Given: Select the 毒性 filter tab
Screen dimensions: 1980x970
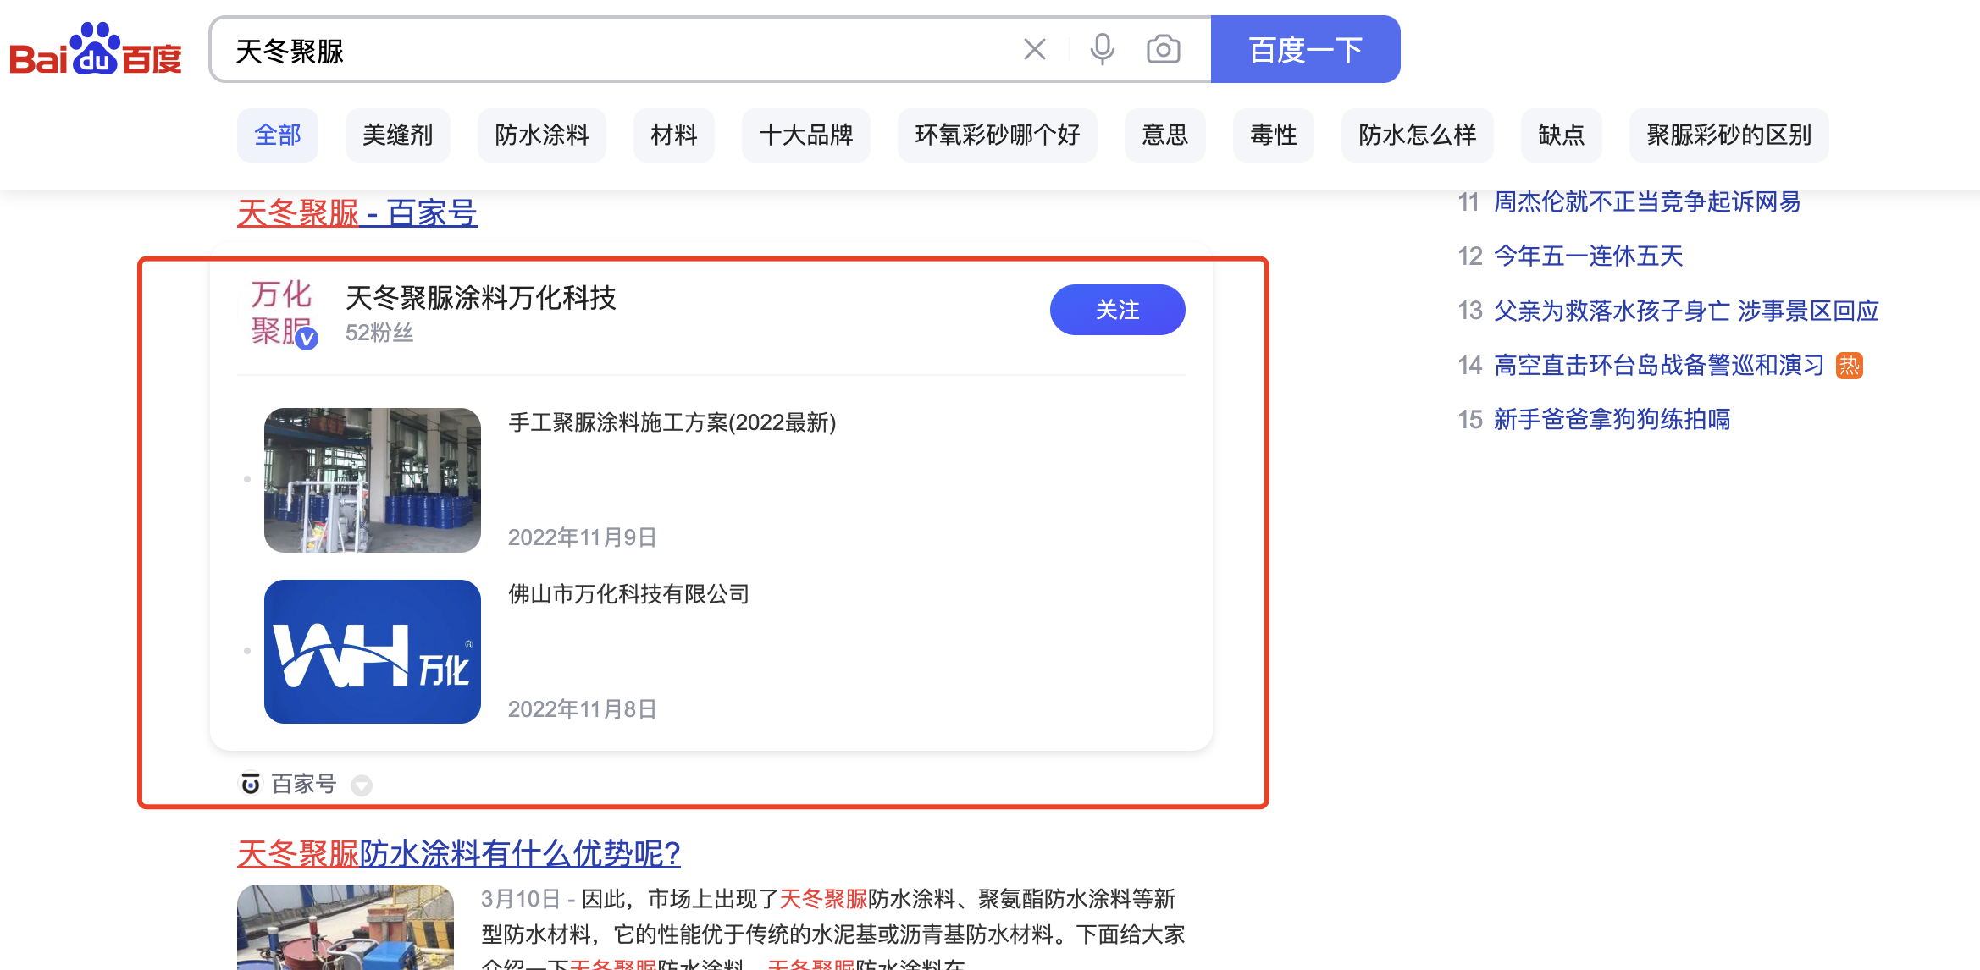Looking at the screenshot, I should 1274,135.
